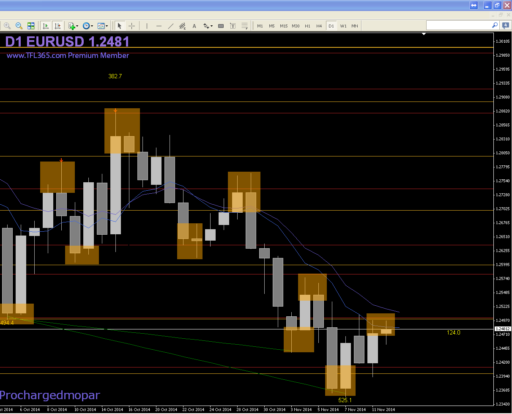Open the chat notifications icon showing 4
Viewport: 512px width, 414px height.
pyautogui.click(x=505, y=25)
